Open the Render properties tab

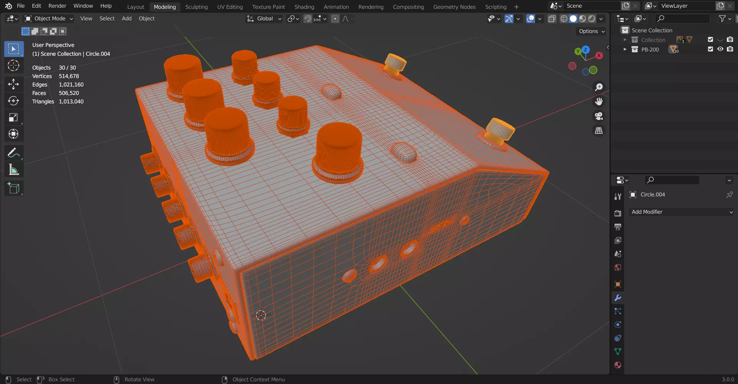(618, 213)
